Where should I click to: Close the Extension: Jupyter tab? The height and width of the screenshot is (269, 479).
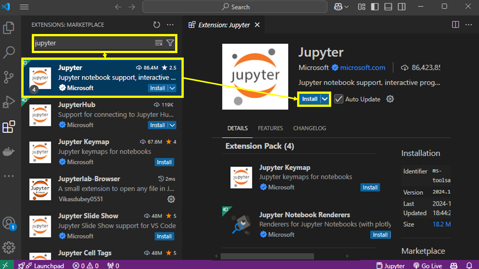point(257,25)
